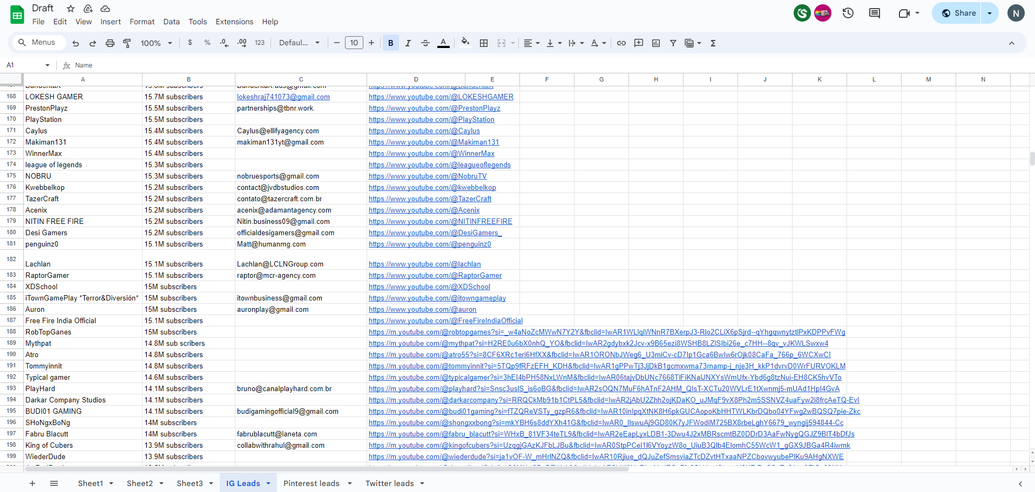The width and height of the screenshot is (1035, 492).
Task: Open the Format menu
Action: coord(142,22)
